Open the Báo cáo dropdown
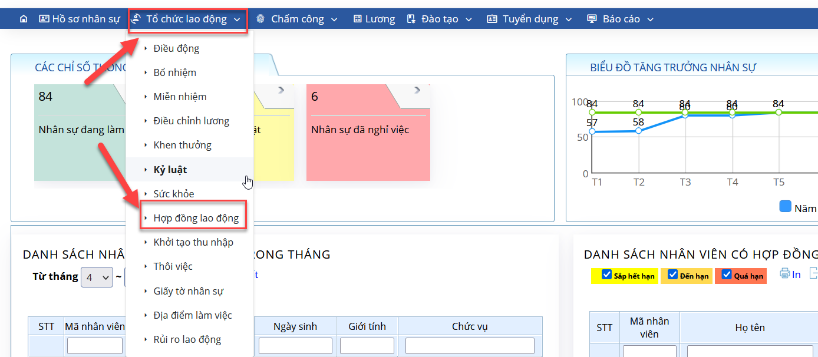This screenshot has height=357, width=818. click(621, 19)
